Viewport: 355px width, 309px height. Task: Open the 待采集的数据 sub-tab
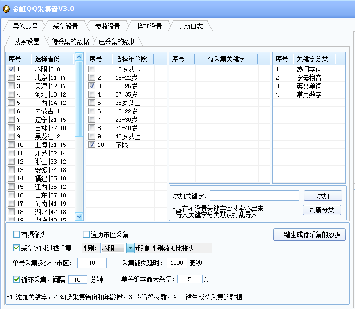[70, 41]
